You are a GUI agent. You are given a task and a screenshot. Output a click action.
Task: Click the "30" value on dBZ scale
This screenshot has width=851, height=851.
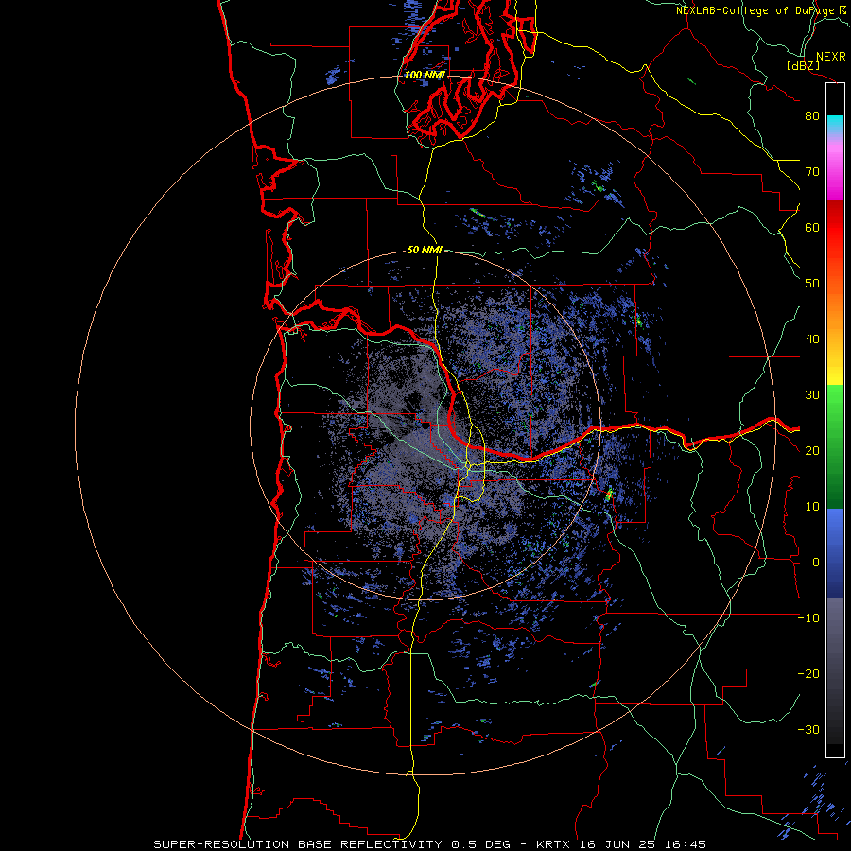(812, 395)
